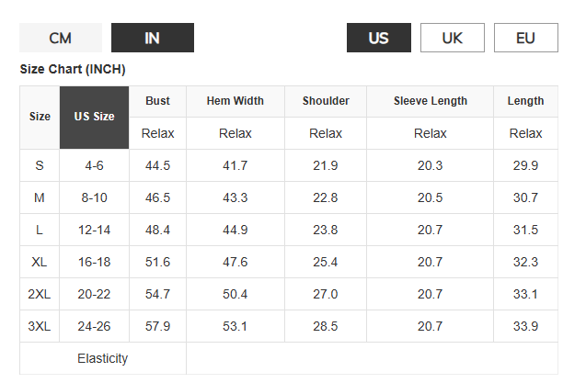
Task: Click the Size column header
Action: [40, 118]
